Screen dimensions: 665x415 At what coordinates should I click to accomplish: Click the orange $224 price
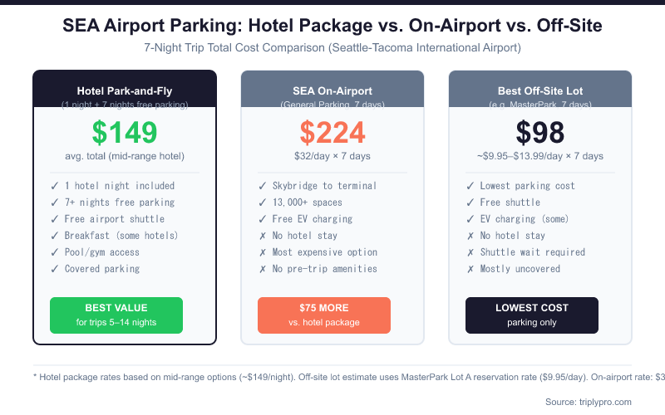[332, 133]
